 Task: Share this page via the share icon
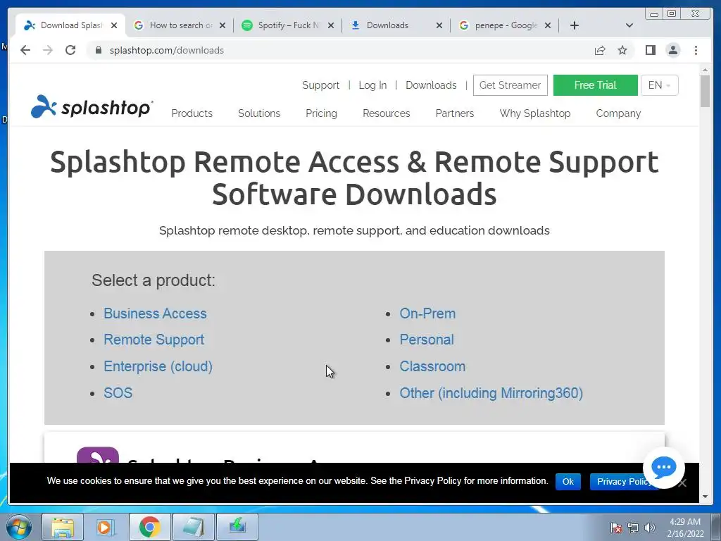click(600, 50)
